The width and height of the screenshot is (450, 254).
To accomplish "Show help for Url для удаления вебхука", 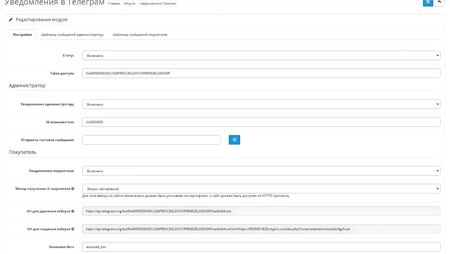I will [x=73, y=211].
